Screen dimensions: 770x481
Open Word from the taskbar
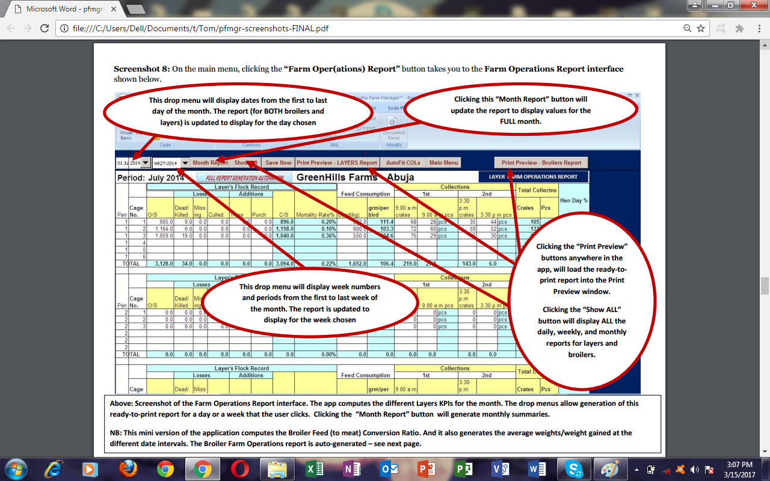click(x=537, y=469)
